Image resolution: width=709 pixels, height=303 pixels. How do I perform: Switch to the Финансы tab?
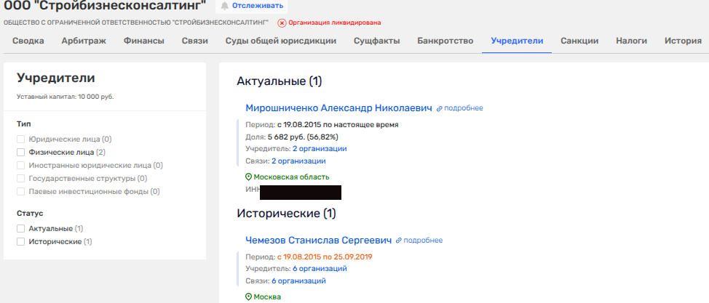(x=143, y=41)
